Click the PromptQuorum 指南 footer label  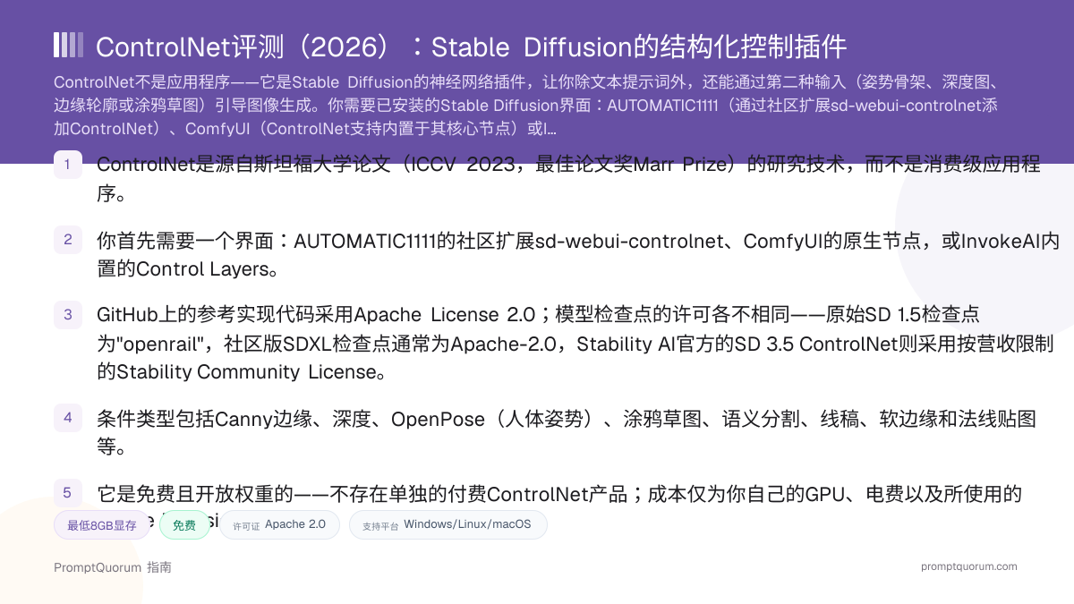pos(113,567)
